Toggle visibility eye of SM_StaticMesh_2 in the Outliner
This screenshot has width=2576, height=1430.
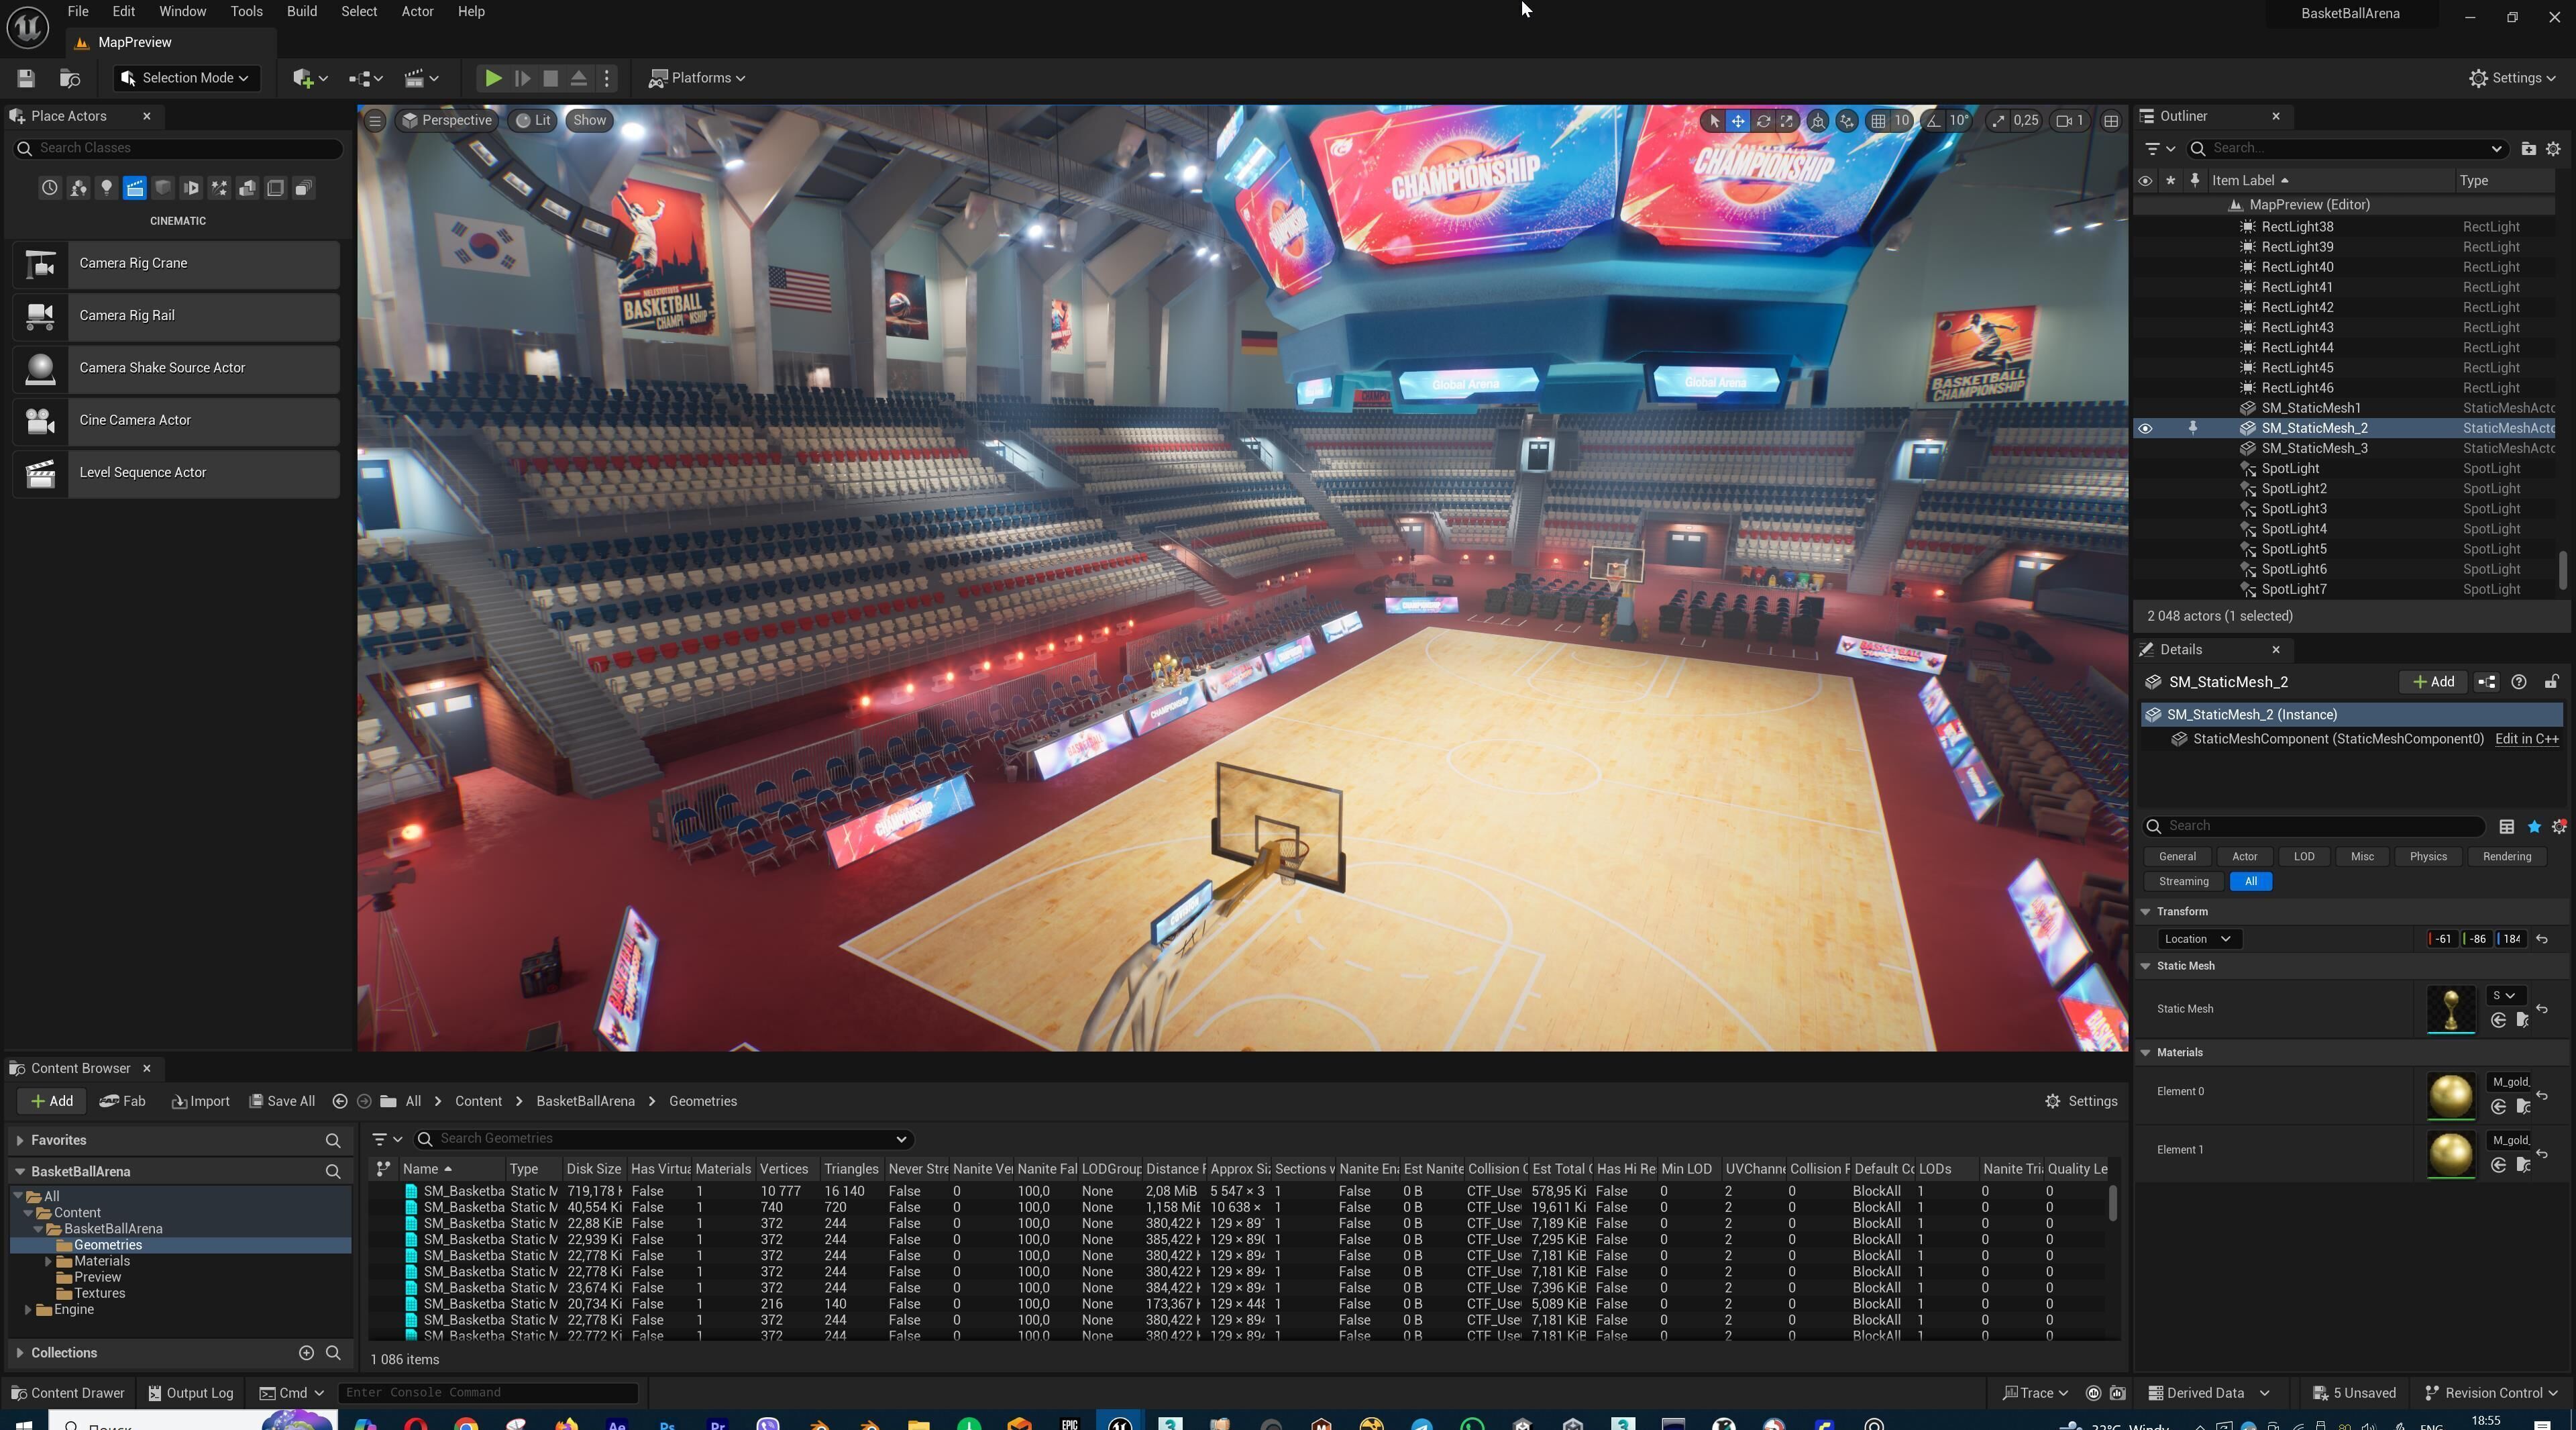point(2145,428)
